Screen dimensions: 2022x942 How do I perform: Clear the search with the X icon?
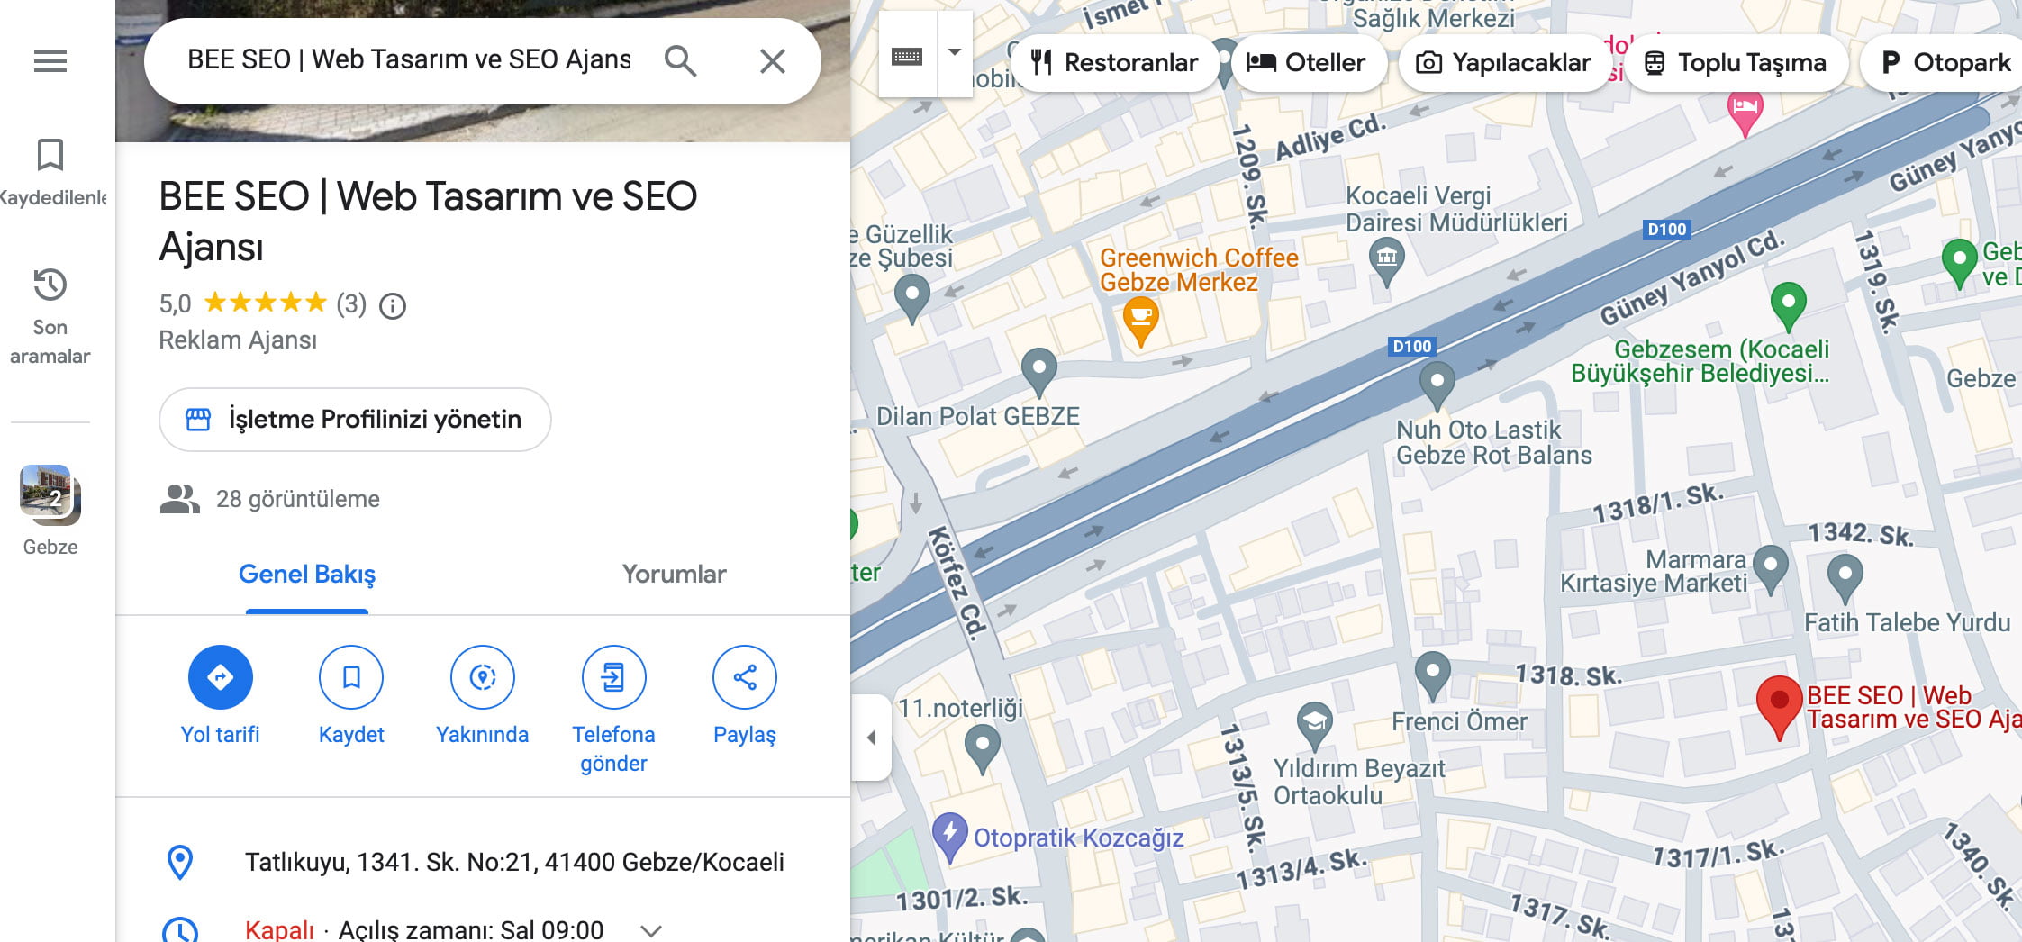[x=772, y=61]
